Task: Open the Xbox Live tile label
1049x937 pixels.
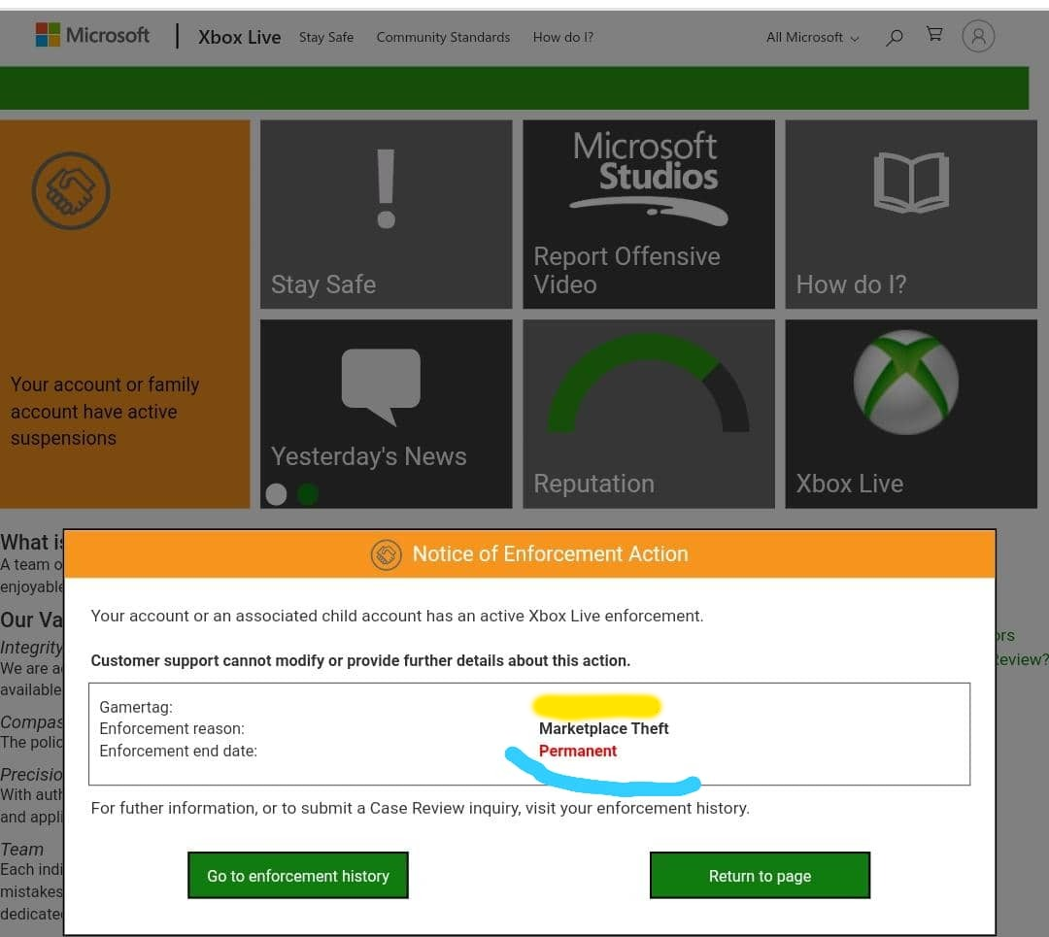Action: click(850, 484)
